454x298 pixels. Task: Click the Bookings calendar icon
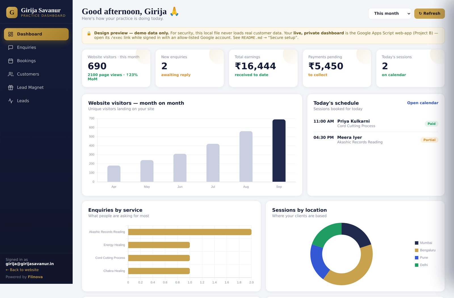tap(10, 61)
